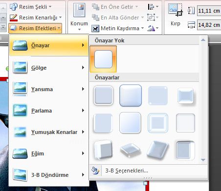This screenshot has width=221, height=191.
Task: Choose second preset in Önayarlar third row
Action: tap(131, 150)
